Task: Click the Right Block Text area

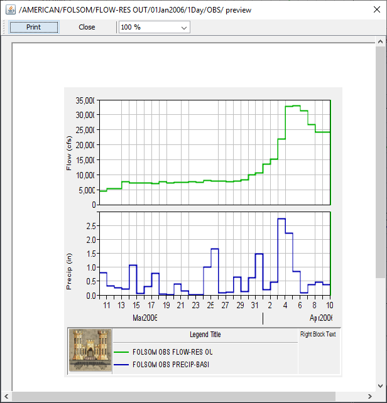Action: (318, 335)
